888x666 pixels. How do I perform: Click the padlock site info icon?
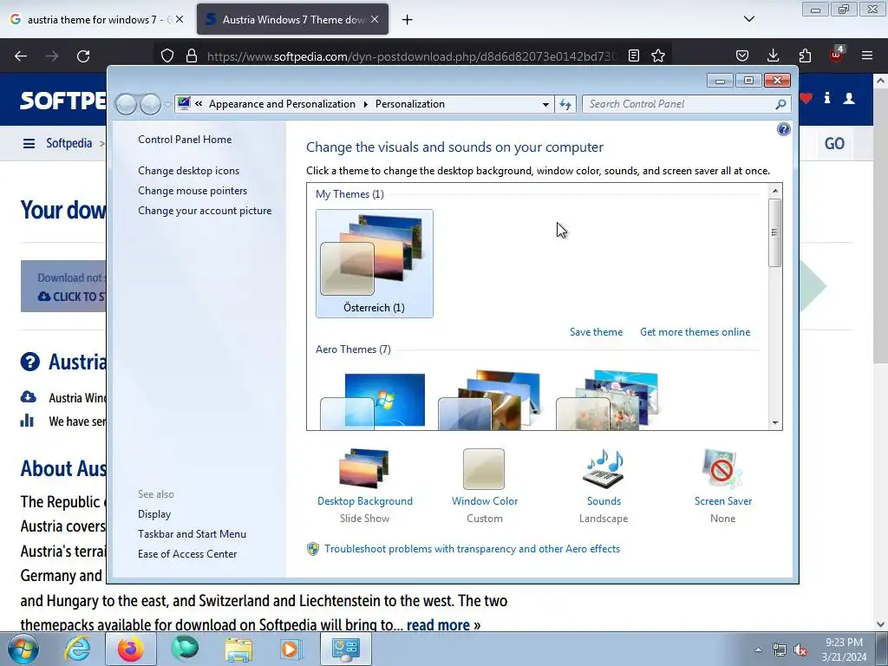pos(192,56)
